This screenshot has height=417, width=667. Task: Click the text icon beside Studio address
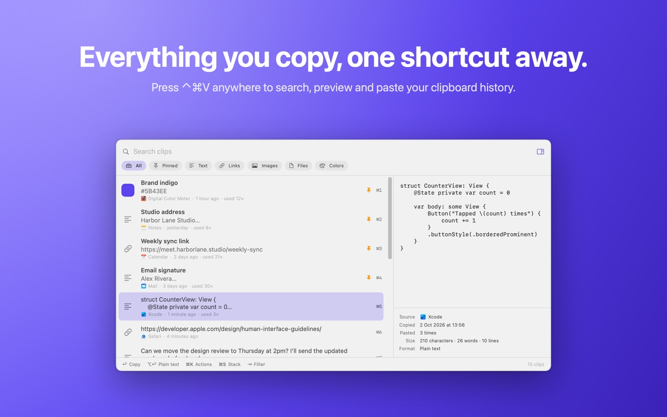coord(128,220)
